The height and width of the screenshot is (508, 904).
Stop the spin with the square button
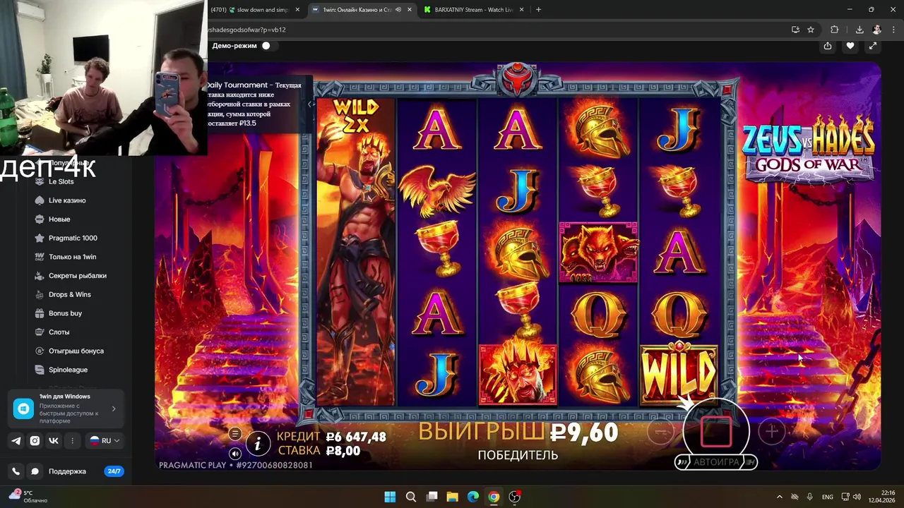tap(716, 433)
